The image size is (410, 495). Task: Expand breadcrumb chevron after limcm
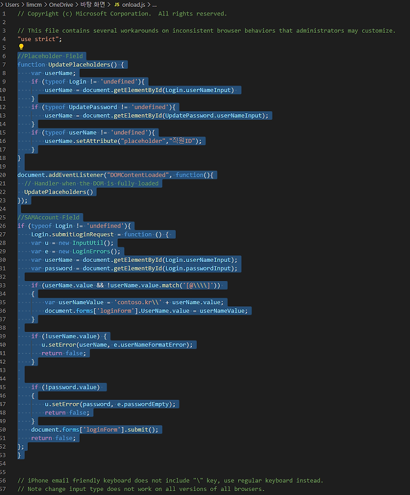pos(46,5)
